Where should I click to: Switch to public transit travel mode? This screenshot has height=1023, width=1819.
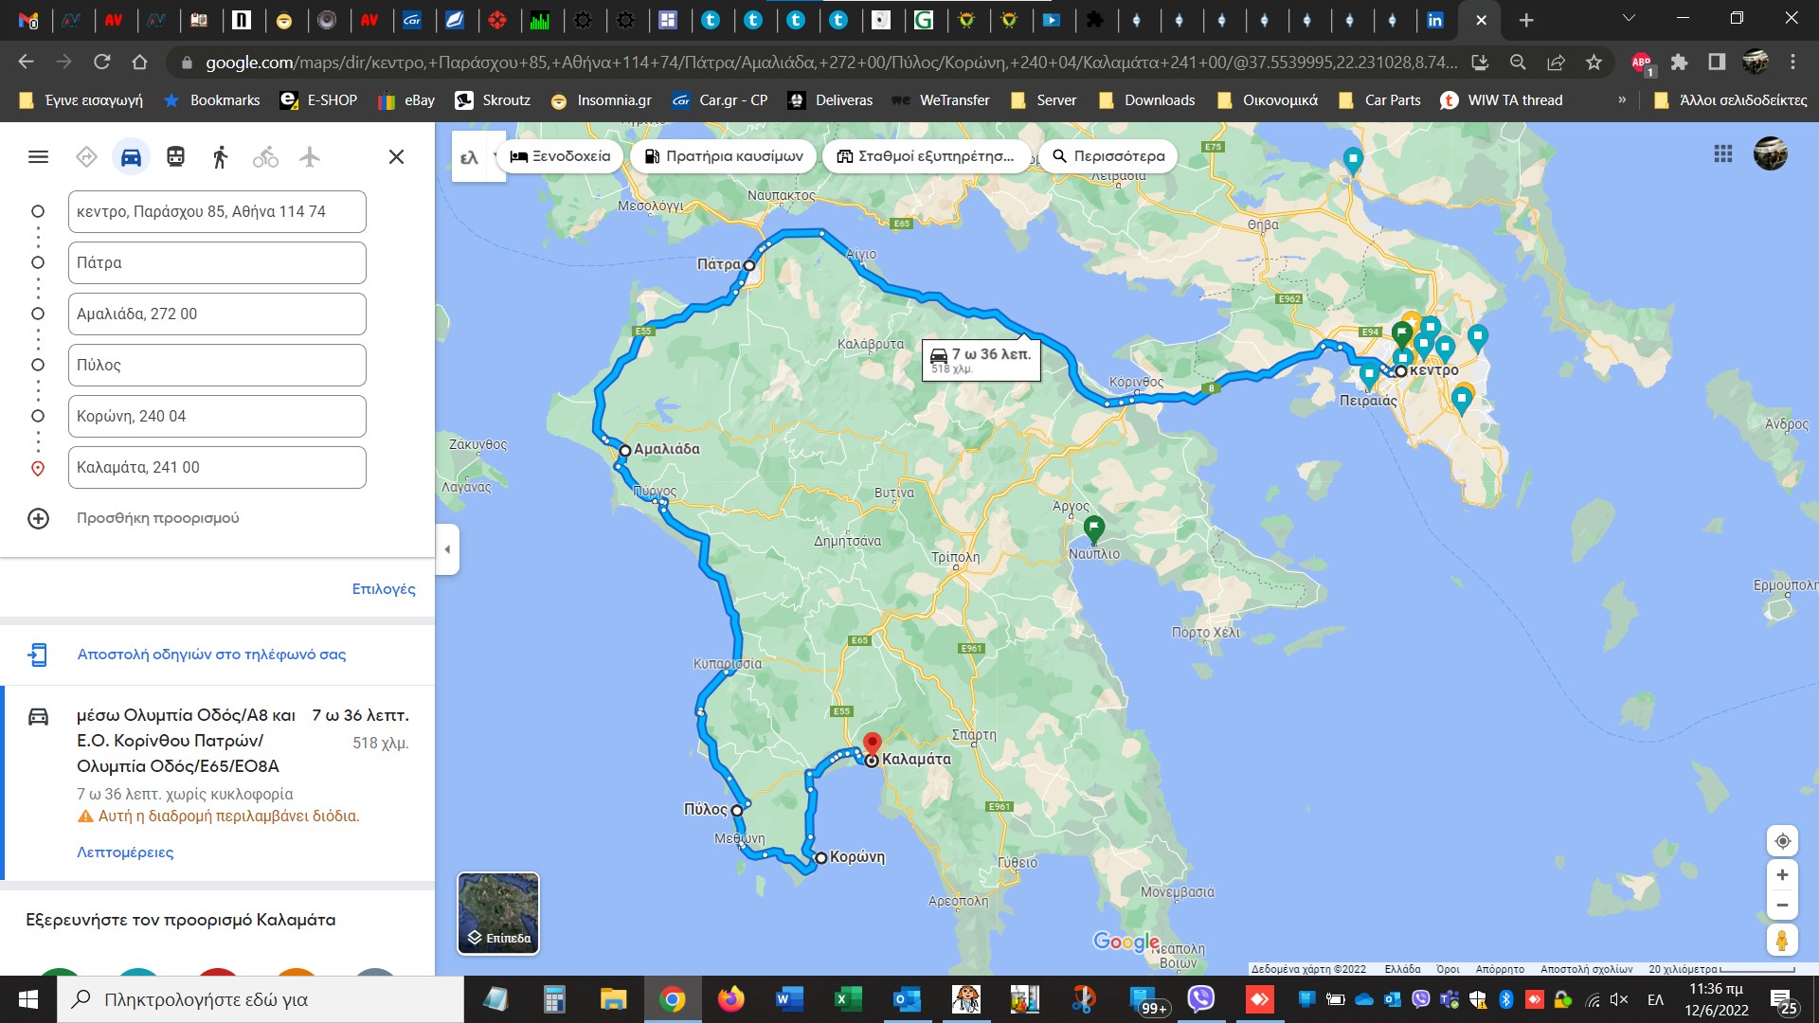click(175, 156)
